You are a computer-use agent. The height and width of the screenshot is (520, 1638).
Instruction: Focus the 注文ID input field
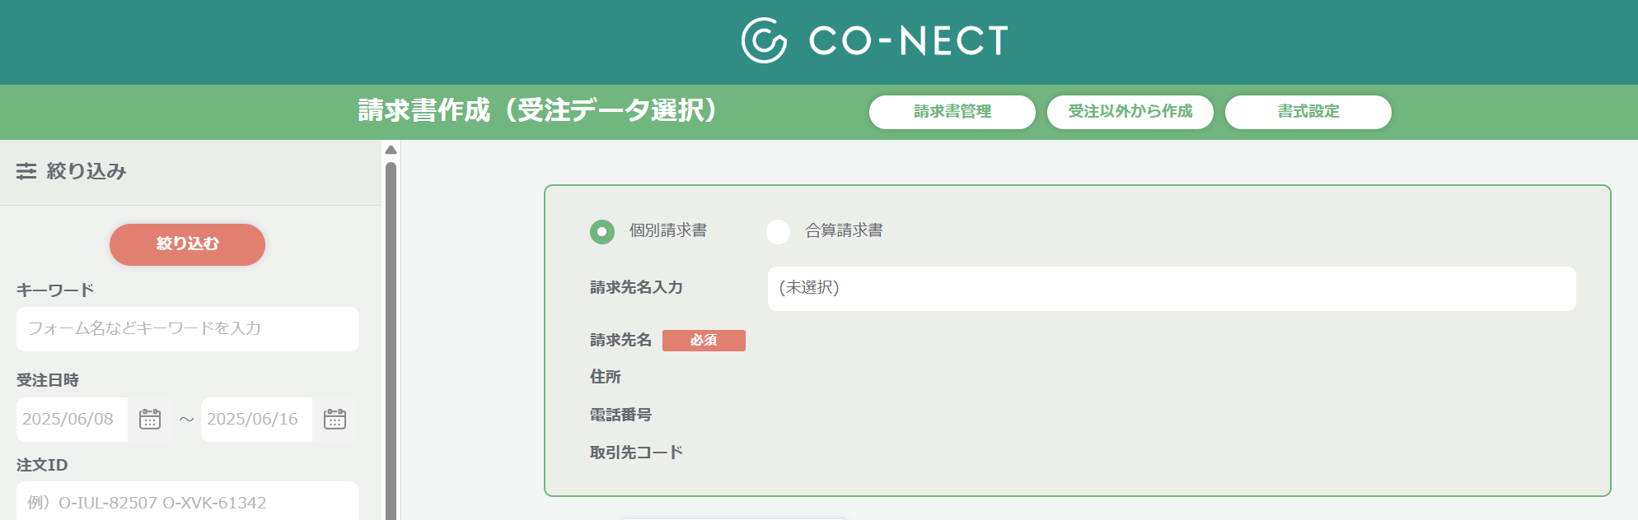click(x=187, y=501)
